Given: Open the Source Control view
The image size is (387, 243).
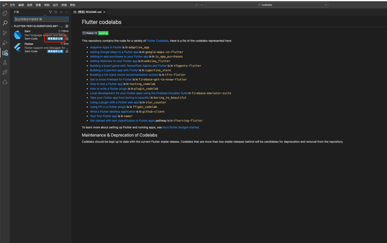Looking at the screenshot, I should [5, 33].
